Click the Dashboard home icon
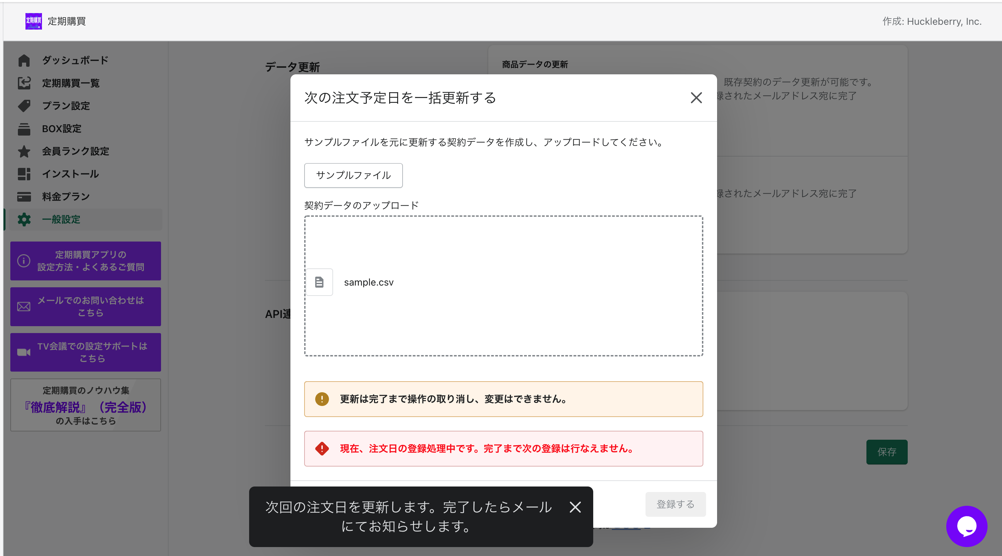This screenshot has height=556, width=1002. [24, 60]
